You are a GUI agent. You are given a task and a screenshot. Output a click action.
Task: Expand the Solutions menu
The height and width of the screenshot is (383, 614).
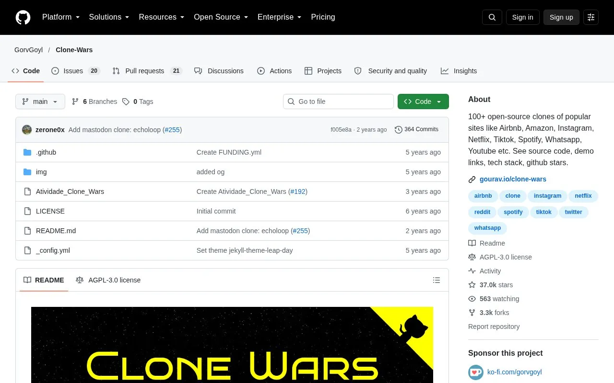[109, 17]
